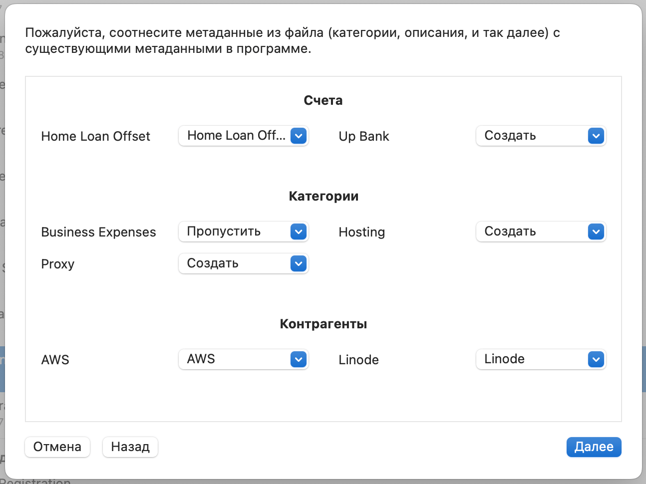Screen dimensions: 646x484
Task: Select the Категории section heading
Action: [x=323, y=196]
